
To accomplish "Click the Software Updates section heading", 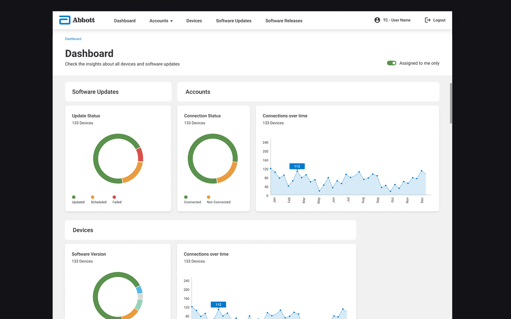I will [95, 92].
